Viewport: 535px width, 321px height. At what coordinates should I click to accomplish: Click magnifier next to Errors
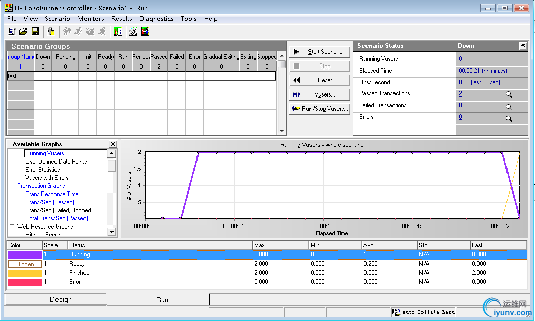tap(509, 119)
